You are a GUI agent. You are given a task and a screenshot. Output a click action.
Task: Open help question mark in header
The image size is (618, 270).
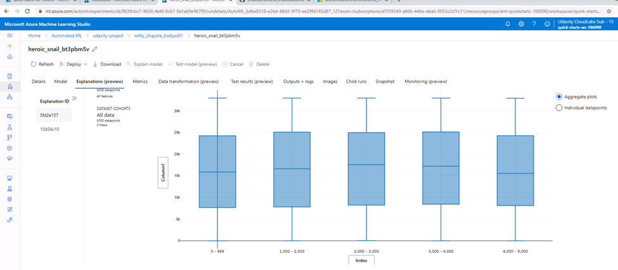tap(534, 24)
